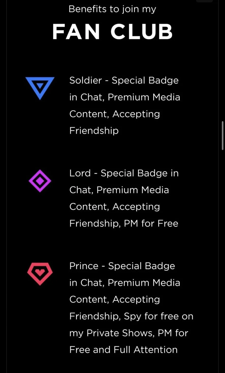Click the red heart Prince badge icon
225x373 pixels.
point(40,273)
